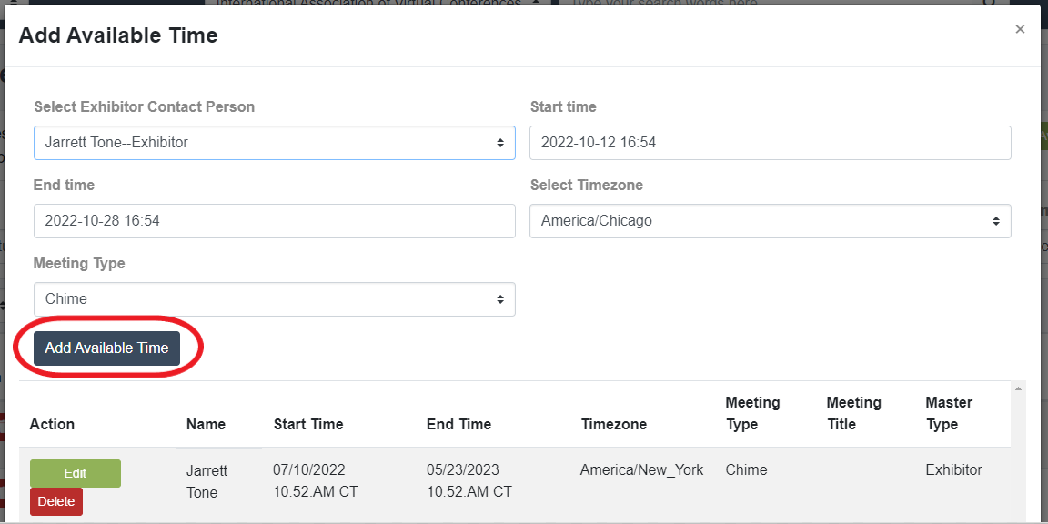This screenshot has width=1048, height=524.
Task: Click the Master Type column header
Action: coord(949,413)
